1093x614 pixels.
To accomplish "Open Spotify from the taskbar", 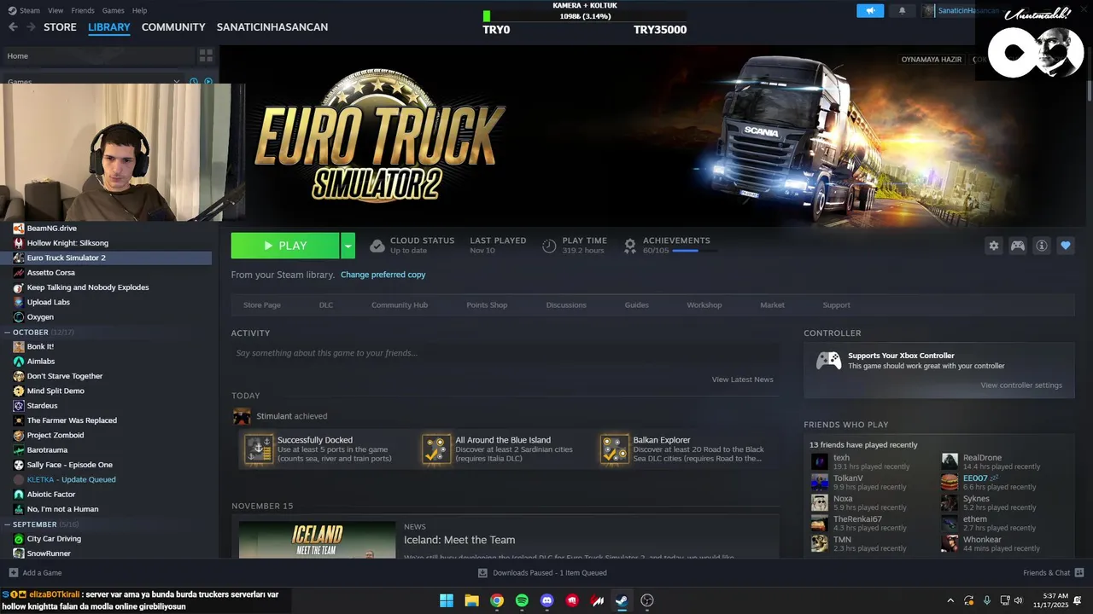I will click(522, 600).
